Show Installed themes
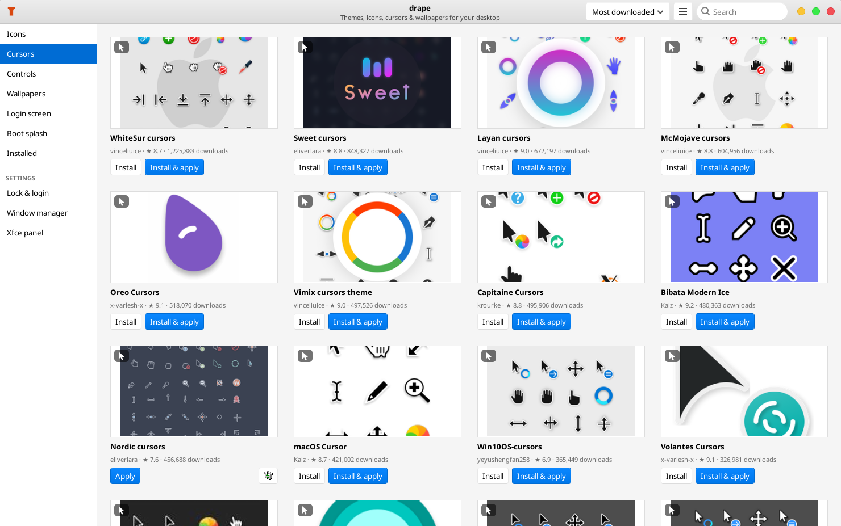 tap(48, 153)
